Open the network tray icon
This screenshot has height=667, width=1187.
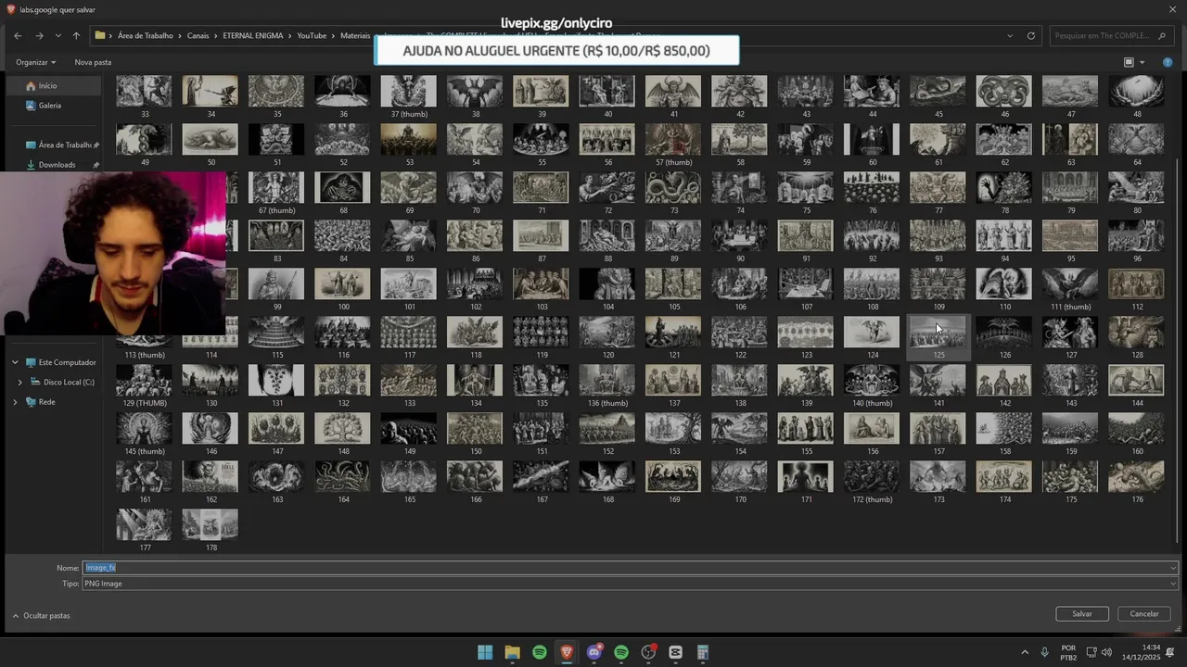[x=1091, y=652]
